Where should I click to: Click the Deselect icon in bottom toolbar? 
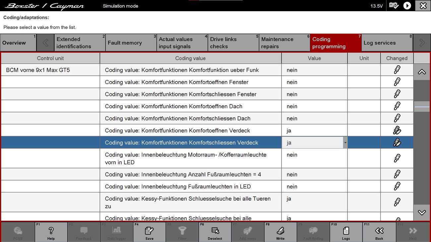tap(215, 231)
